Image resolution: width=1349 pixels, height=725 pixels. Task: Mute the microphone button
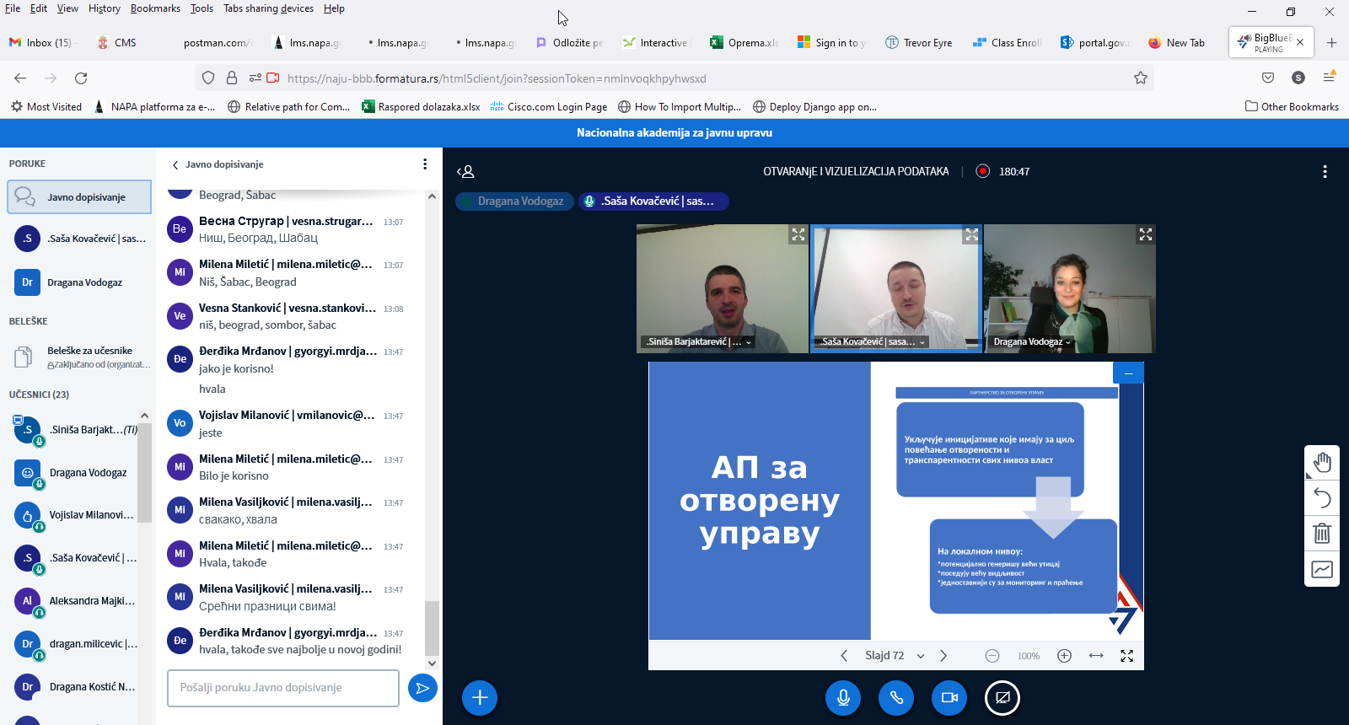(x=842, y=698)
